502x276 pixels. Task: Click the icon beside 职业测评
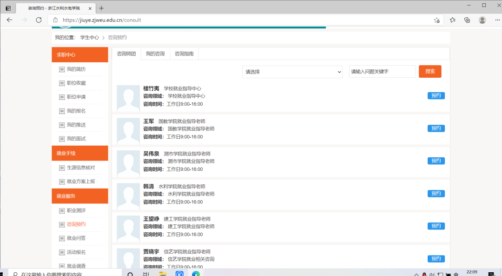click(x=62, y=211)
